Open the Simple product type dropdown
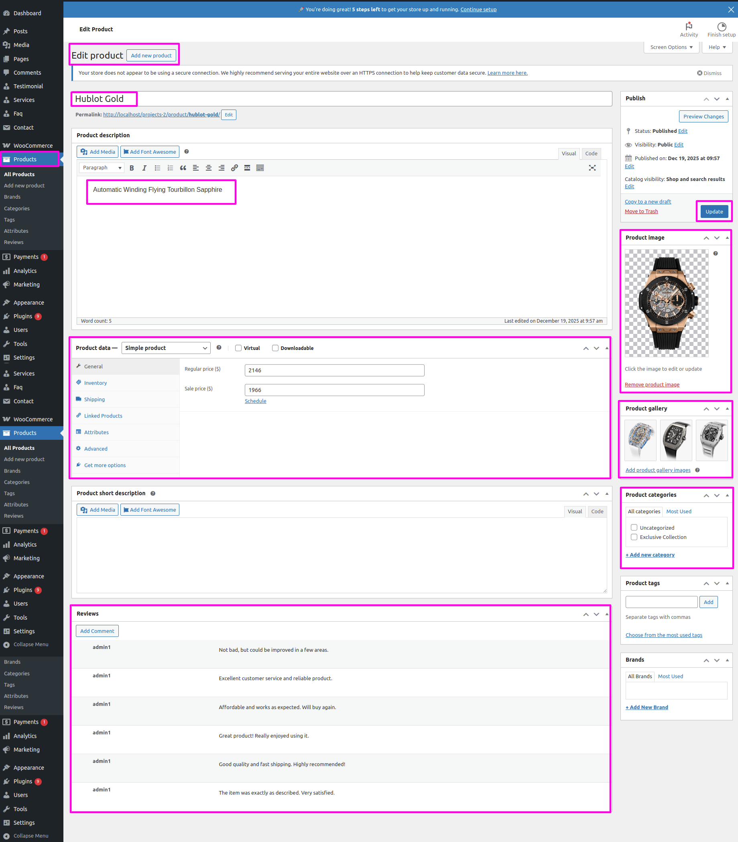Screen dimensions: 738x842 pyautogui.click(x=166, y=348)
